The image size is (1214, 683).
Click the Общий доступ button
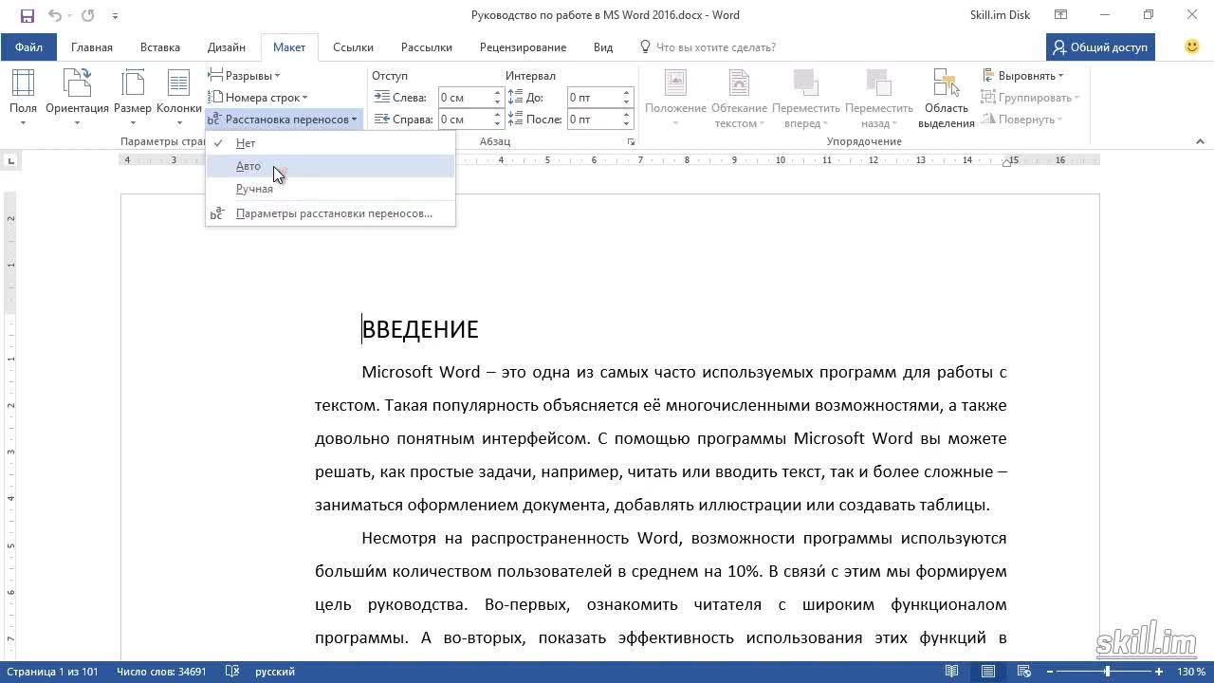point(1101,46)
